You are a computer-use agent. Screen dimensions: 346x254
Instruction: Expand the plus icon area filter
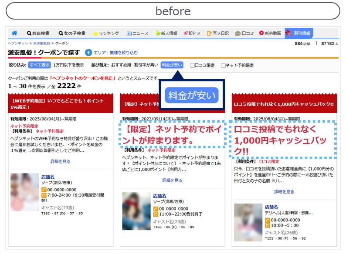coord(88,53)
